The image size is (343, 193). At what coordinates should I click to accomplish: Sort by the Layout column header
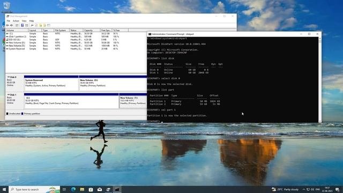click(x=35, y=30)
